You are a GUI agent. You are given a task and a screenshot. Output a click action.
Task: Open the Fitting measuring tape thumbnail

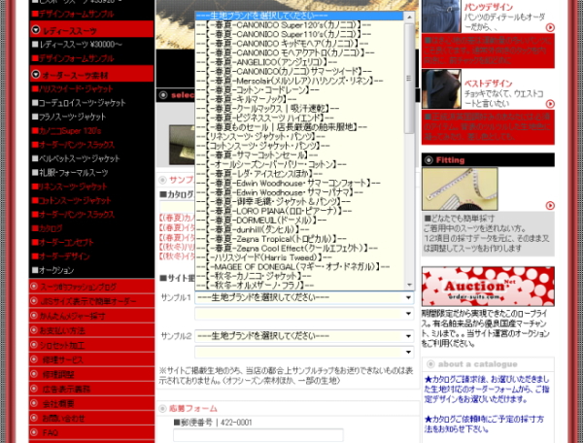click(x=460, y=188)
